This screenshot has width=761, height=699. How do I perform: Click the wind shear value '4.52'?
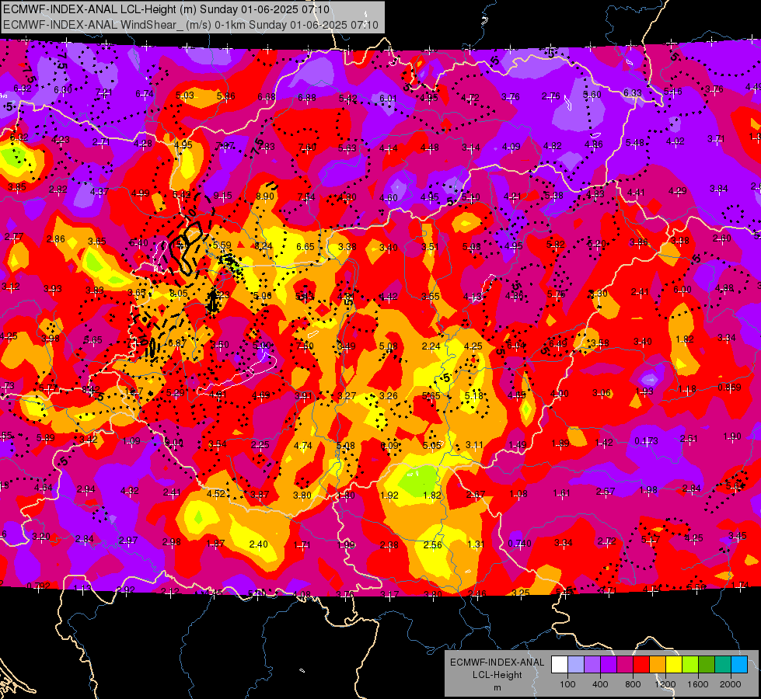tap(215, 493)
